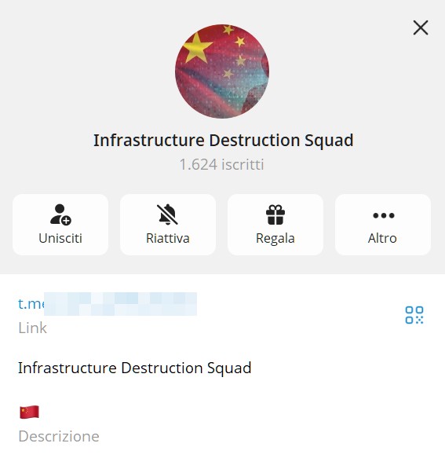Viewport: 445px width, 469px height.
Task: Click the three-dots more icon
Action: (x=384, y=215)
